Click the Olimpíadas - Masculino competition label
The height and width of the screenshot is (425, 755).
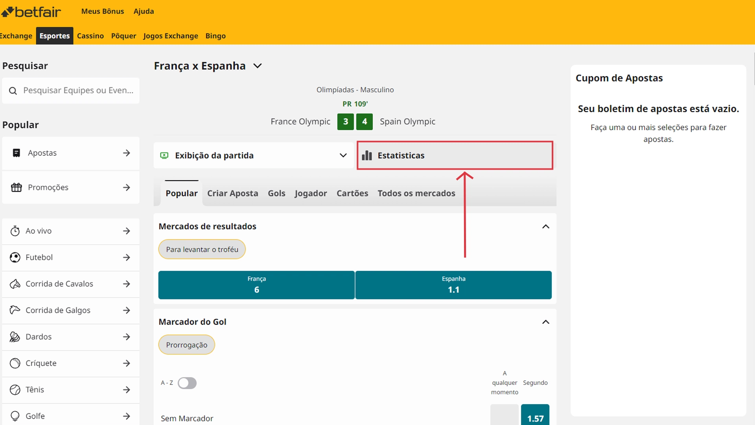click(x=355, y=90)
